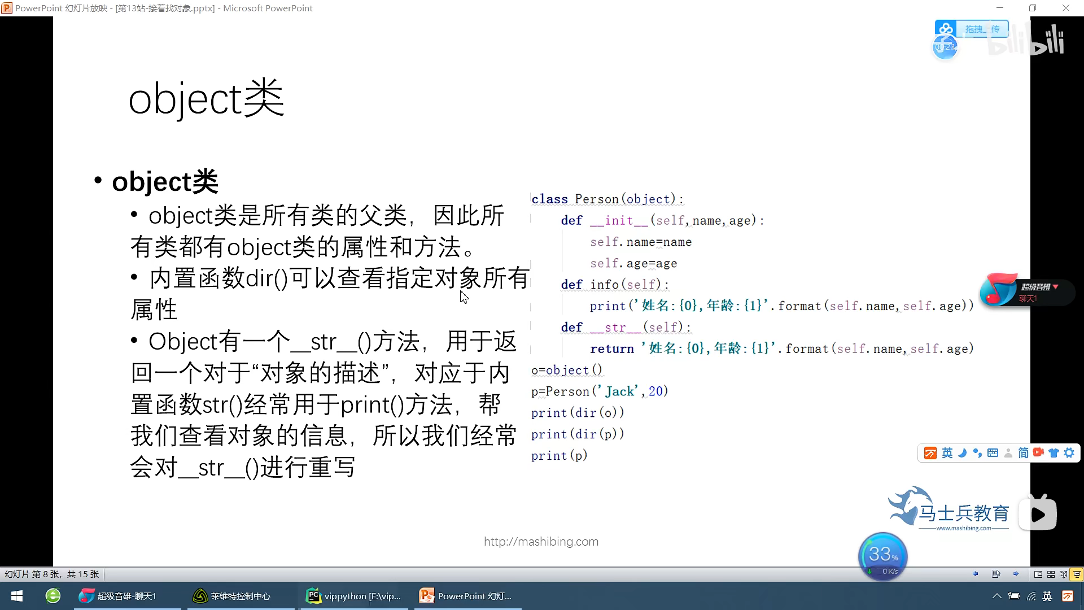Switch to Reading view

point(1064,574)
